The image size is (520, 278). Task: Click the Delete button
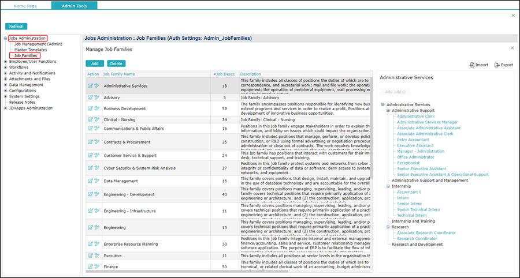tap(116, 63)
